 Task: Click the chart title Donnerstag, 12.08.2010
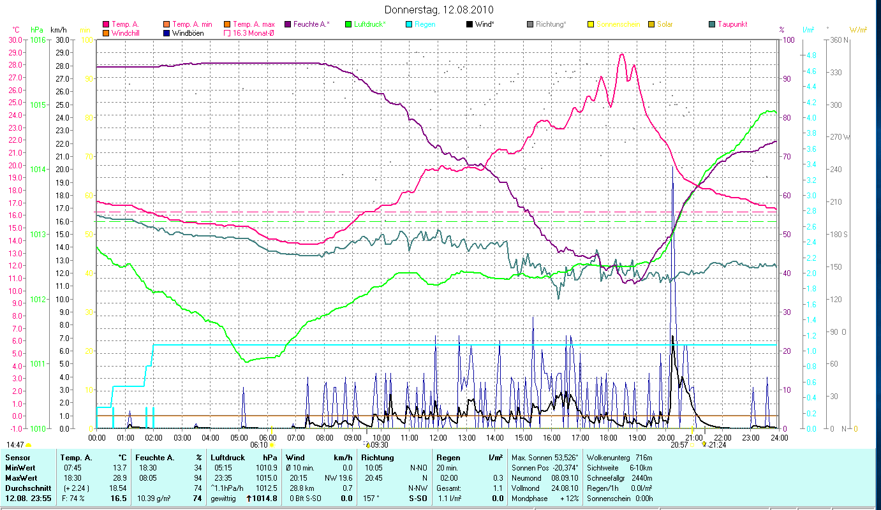(x=440, y=10)
